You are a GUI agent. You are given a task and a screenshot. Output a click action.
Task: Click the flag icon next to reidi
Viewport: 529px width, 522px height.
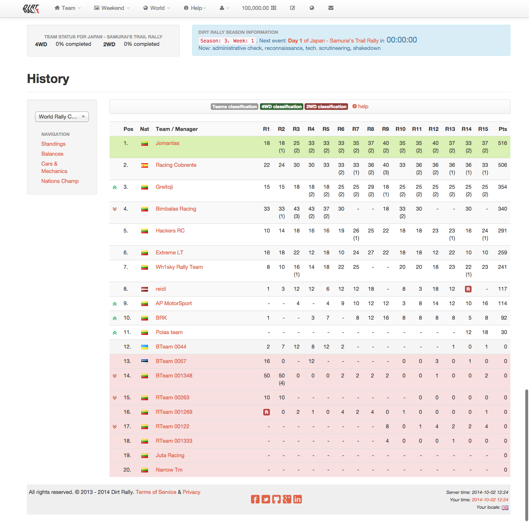pyautogui.click(x=145, y=289)
